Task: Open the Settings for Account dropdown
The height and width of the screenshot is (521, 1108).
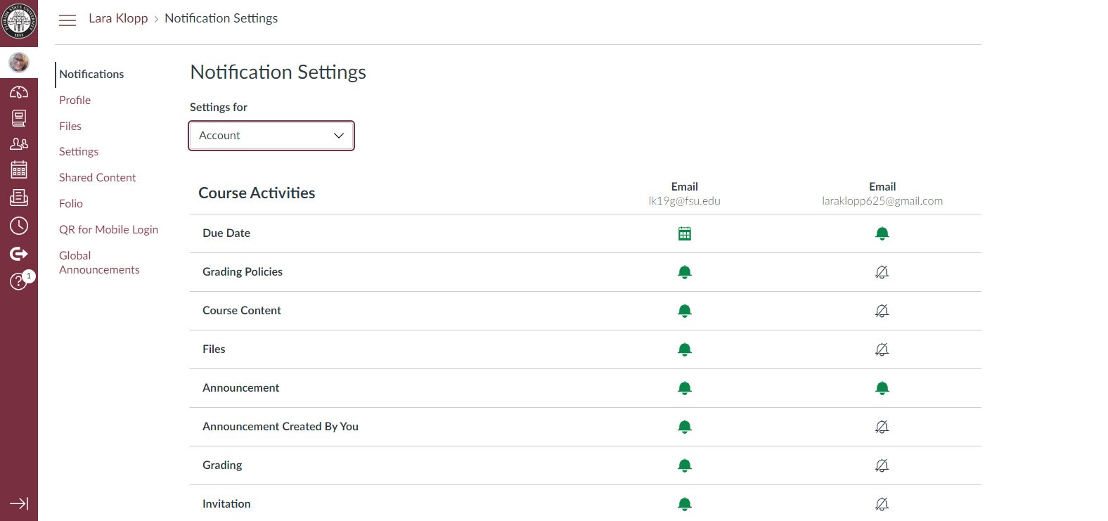Action: tap(271, 136)
